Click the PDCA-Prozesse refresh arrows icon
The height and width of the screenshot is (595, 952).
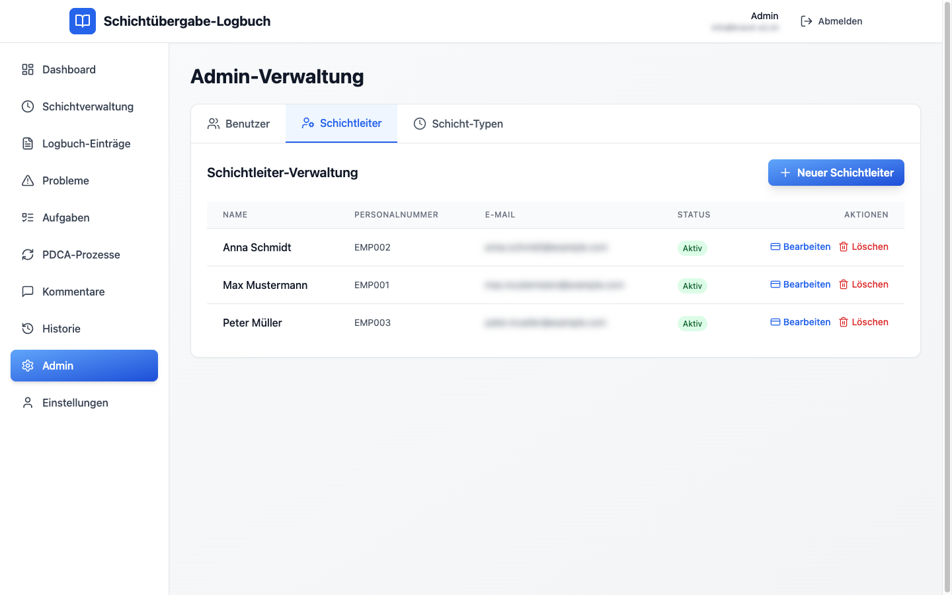pyautogui.click(x=28, y=255)
